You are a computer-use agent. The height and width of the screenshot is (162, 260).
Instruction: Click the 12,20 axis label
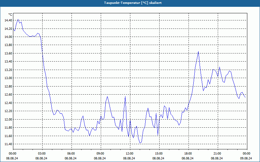coord(8,111)
